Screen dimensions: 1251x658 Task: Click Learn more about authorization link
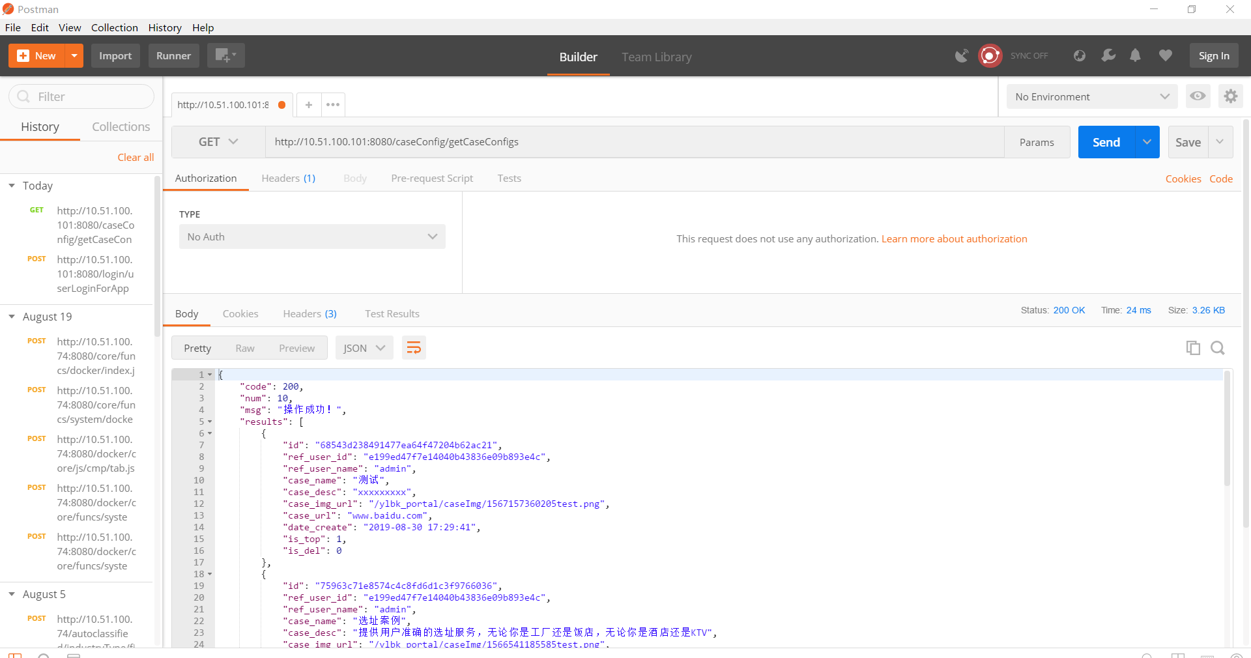955,239
